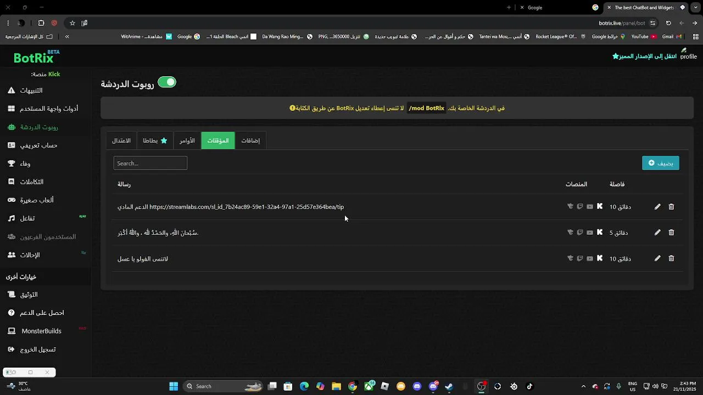Open تفاعل music note sidebar item
The height and width of the screenshot is (395, 703).
pos(21,218)
